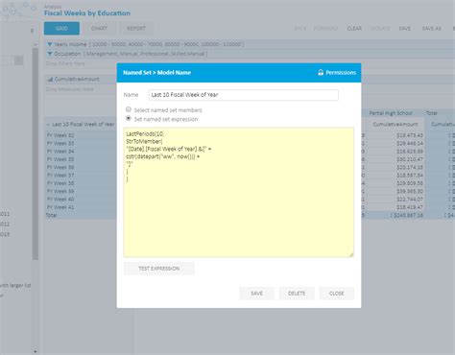Click the small square icon in left sidebar
This screenshot has height=355, width=455.
[x=19, y=60]
